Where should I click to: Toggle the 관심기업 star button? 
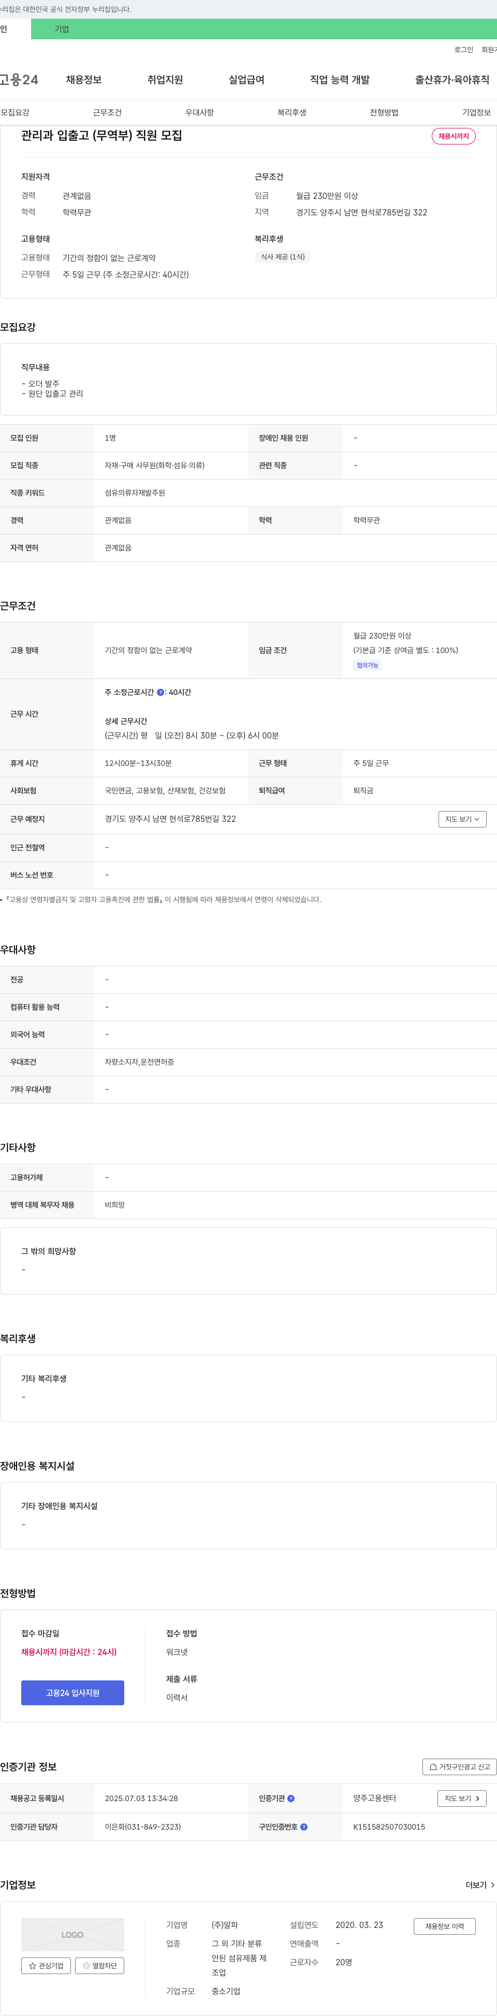point(46,1965)
